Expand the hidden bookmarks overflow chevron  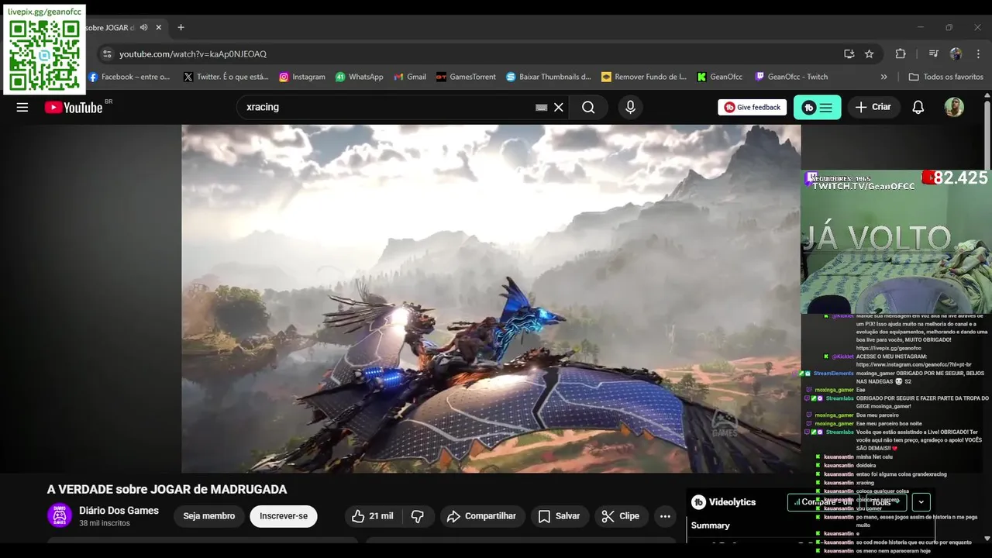coord(884,77)
